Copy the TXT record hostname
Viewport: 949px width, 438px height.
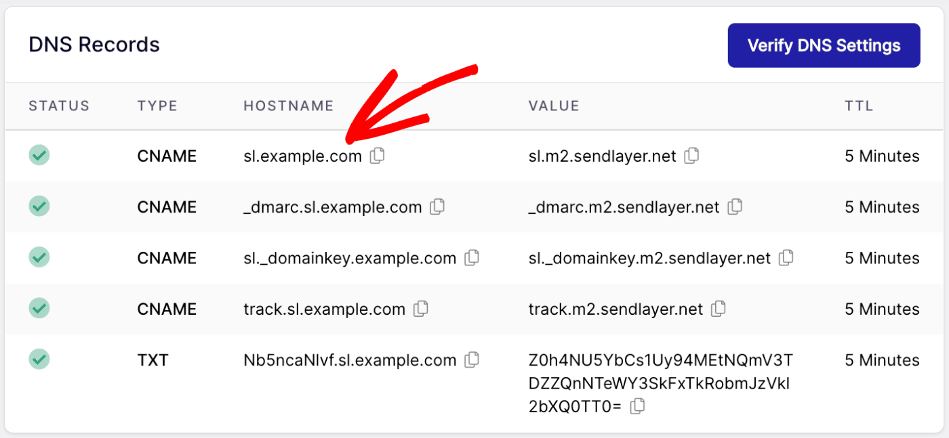click(472, 359)
